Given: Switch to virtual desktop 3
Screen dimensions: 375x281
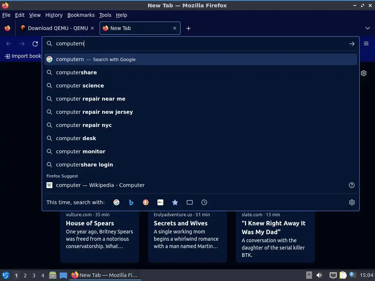Looking at the screenshot, I should [34, 276].
